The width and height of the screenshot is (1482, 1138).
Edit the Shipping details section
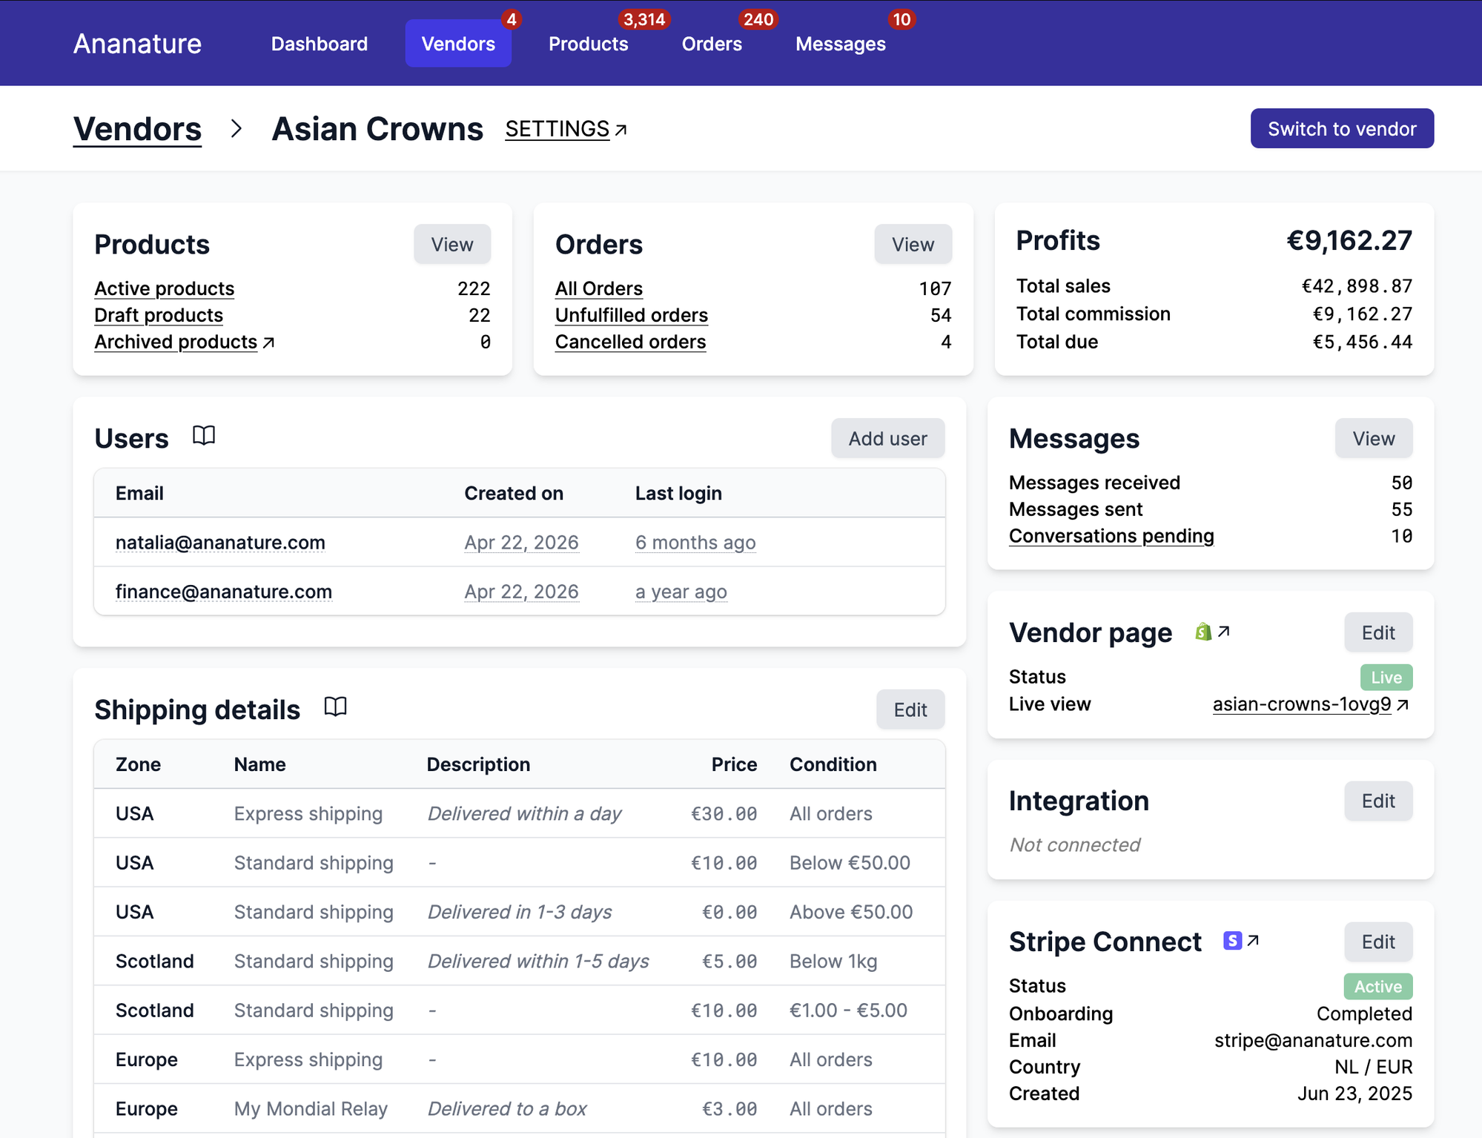pos(910,709)
